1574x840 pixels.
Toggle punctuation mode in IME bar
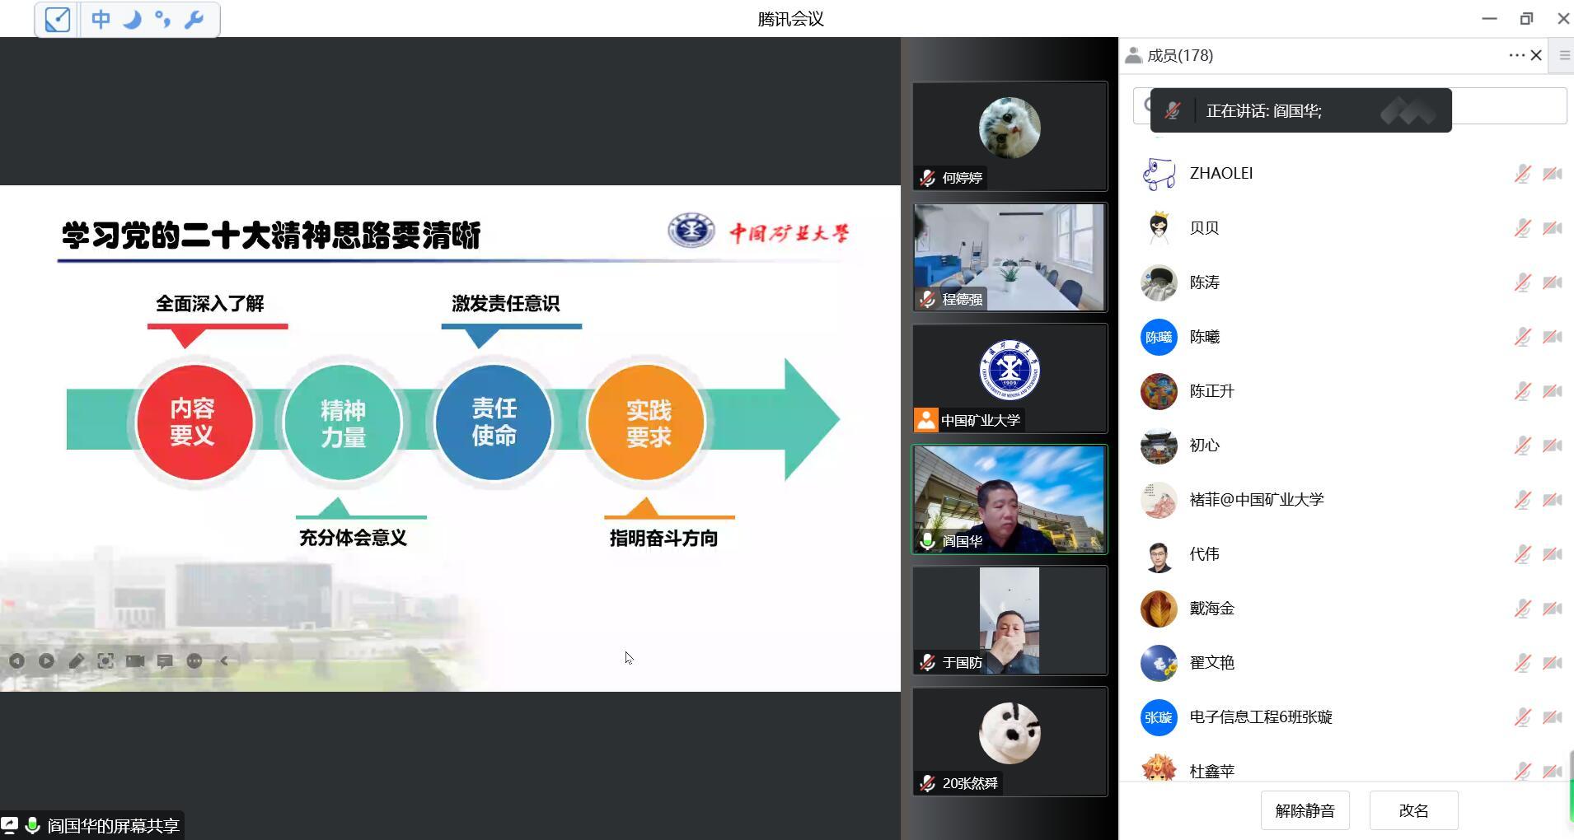[x=163, y=19]
